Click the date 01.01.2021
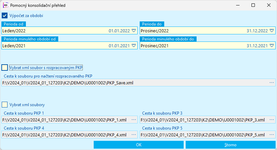 coord(119,46)
